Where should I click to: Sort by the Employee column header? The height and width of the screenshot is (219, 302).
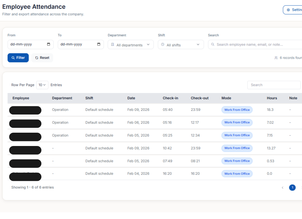[x=21, y=98]
